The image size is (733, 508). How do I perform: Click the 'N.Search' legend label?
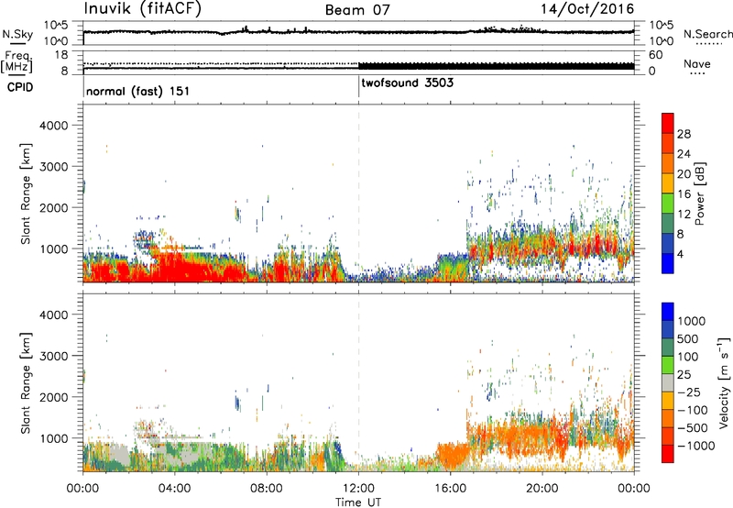[707, 34]
